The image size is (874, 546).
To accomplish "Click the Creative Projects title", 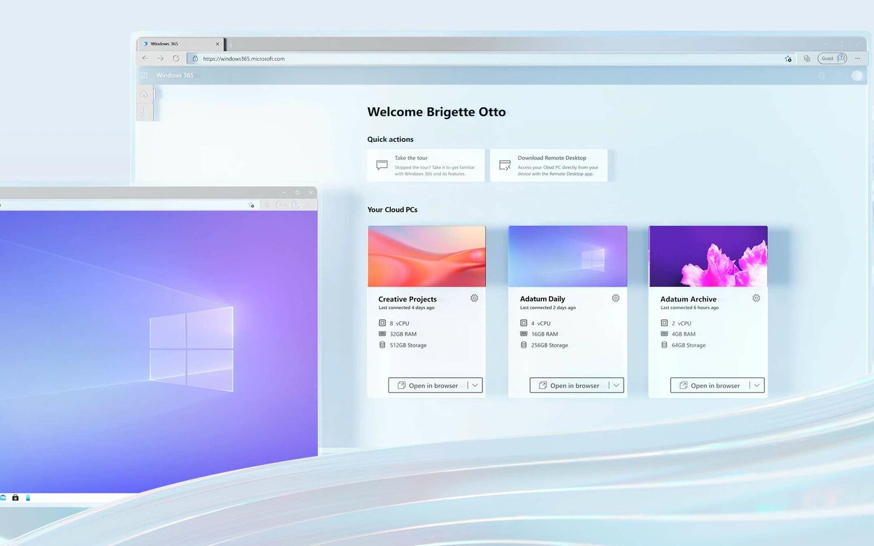I will 407,299.
